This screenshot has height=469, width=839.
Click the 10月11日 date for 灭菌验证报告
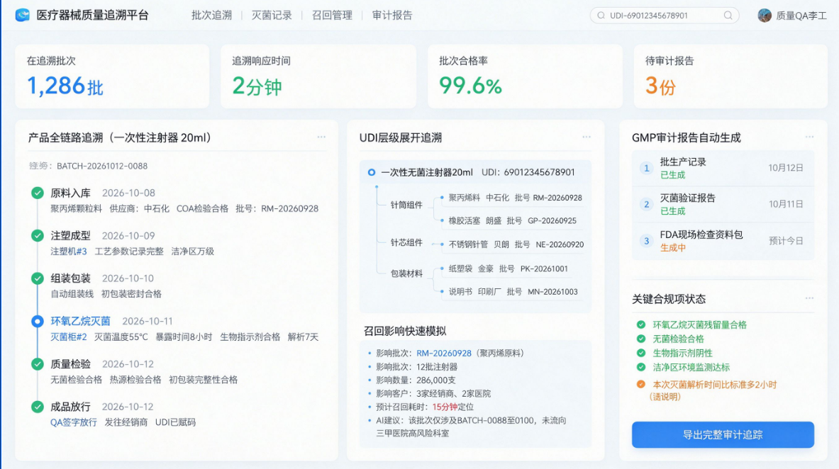[x=786, y=204]
